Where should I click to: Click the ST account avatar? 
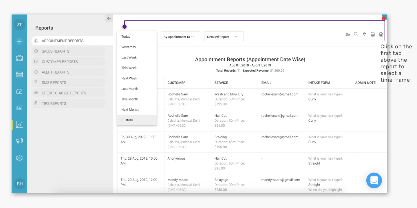point(19,25)
